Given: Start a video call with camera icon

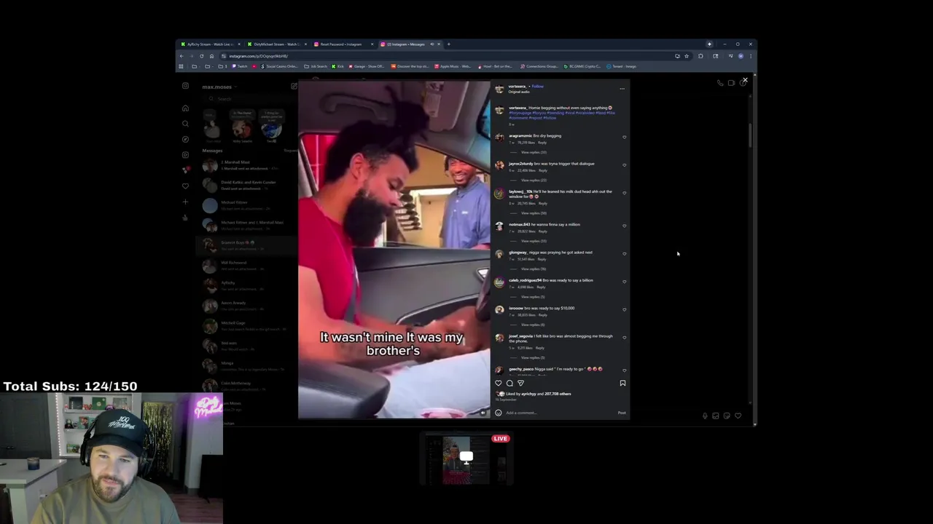Looking at the screenshot, I should (x=731, y=83).
